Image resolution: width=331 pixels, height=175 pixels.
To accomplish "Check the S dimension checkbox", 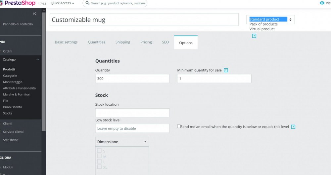I will click(99, 151).
